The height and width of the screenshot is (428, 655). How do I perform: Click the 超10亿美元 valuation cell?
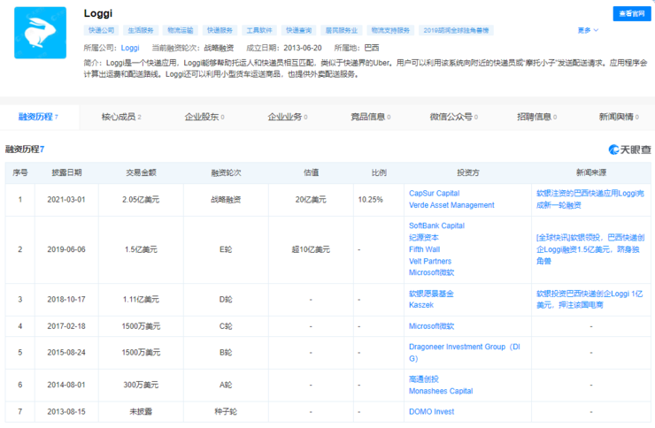(x=311, y=249)
